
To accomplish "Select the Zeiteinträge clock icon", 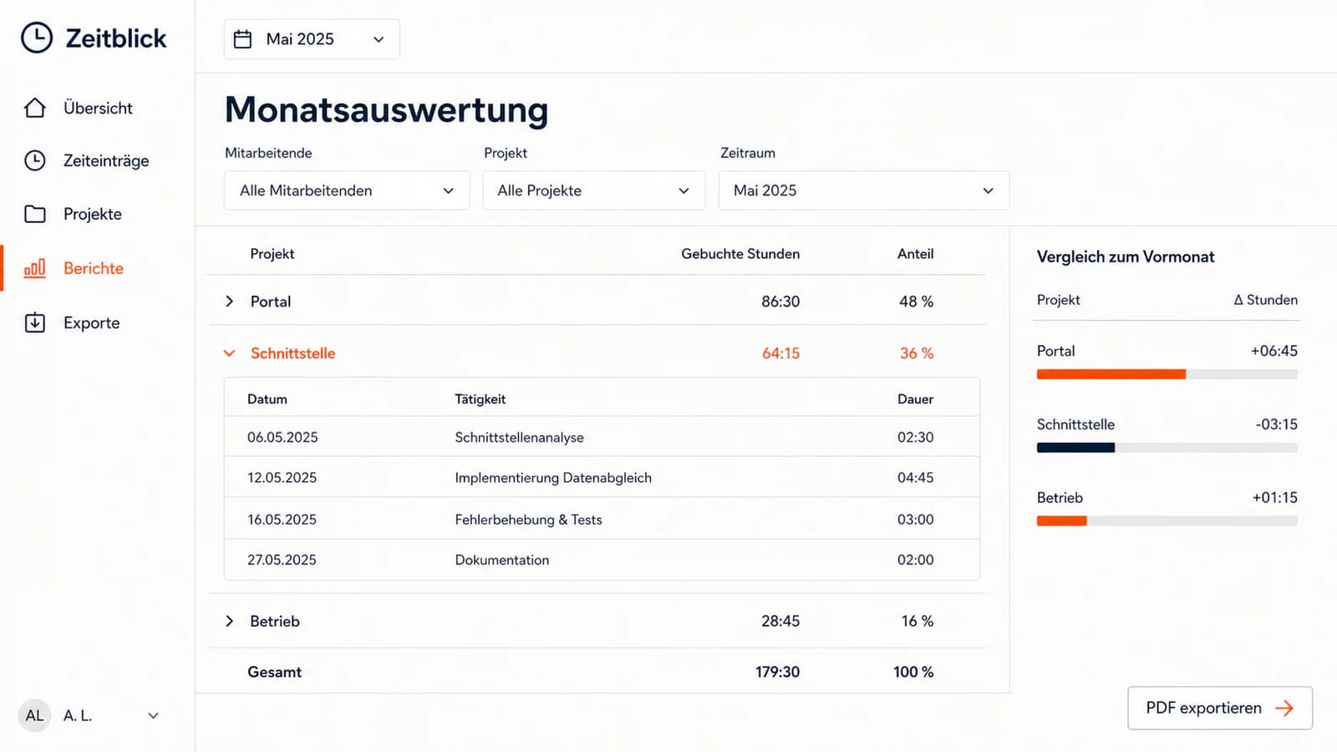I will pyautogui.click(x=35, y=160).
